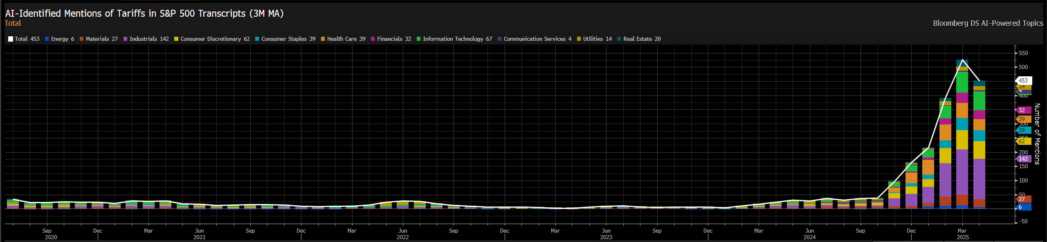Select 'Health Care 39' in the legend
Image resolution: width=1047 pixels, height=242 pixels.
pos(346,39)
